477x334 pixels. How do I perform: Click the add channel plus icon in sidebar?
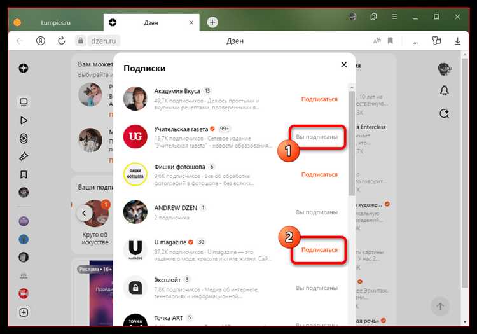[x=24, y=312]
